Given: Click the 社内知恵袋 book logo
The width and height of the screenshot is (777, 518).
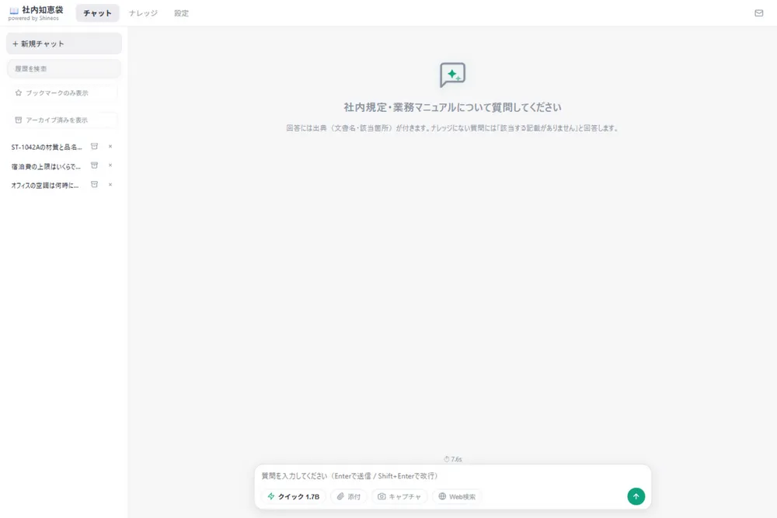Looking at the screenshot, I should pos(14,10).
